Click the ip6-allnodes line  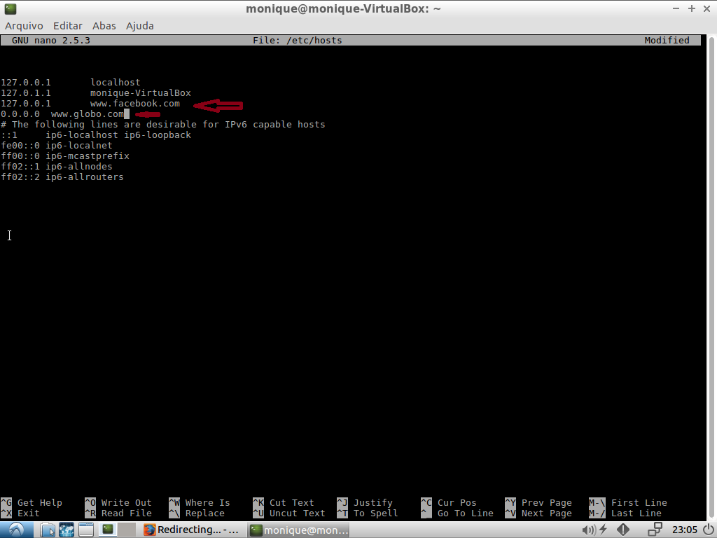coord(56,167)
